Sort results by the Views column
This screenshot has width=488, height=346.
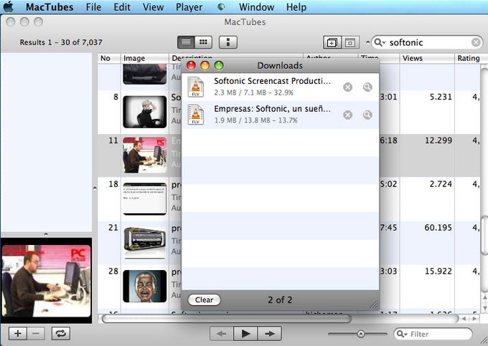[427, 58]
